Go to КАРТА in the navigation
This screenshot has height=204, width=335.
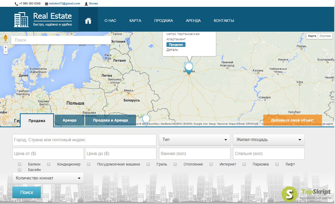pos(135,21)
